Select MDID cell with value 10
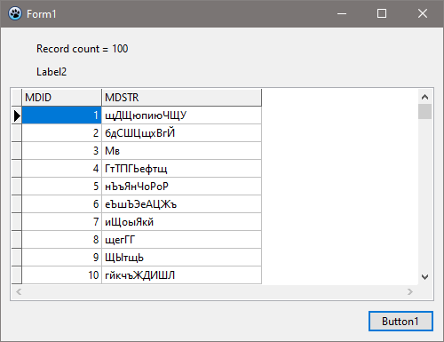 [61, 275]
